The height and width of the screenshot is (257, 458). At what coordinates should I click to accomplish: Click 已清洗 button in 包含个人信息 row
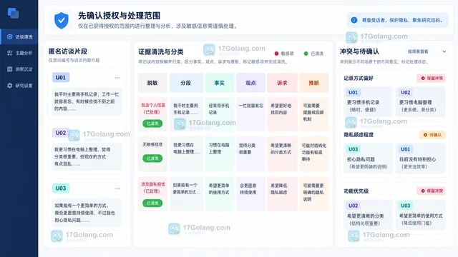[152, 124]
